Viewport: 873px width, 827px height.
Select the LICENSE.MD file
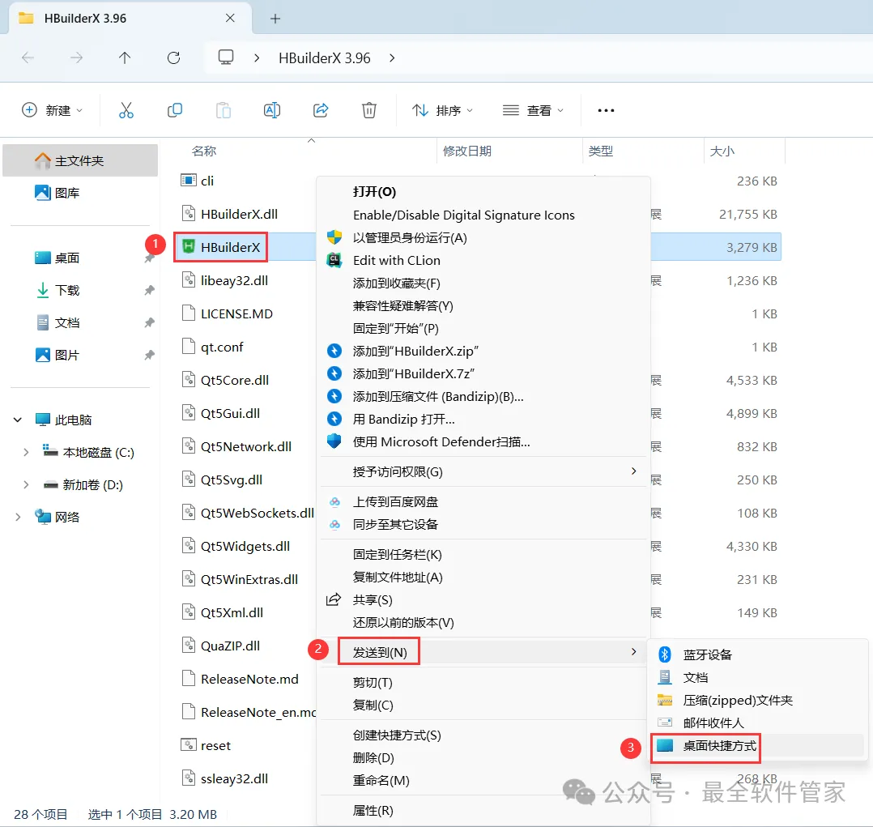227,313
